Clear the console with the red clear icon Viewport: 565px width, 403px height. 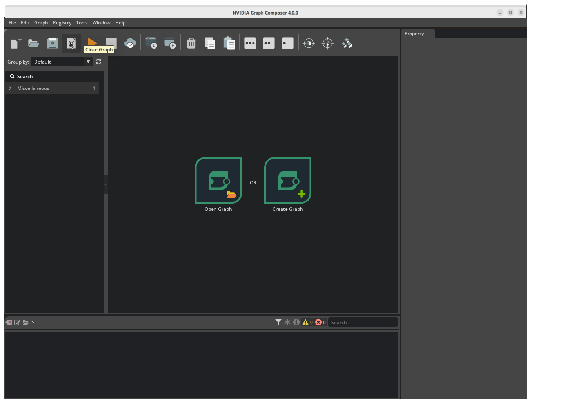9,322
